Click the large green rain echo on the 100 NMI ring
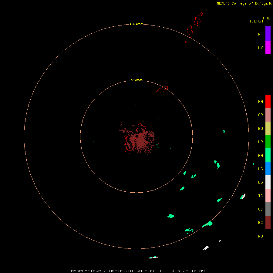Screen dimensions: 273x273 pos(208,224)
